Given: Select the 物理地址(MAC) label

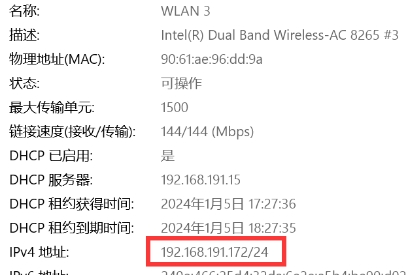Looking at the screenshot, I should (x=57, y=59).
